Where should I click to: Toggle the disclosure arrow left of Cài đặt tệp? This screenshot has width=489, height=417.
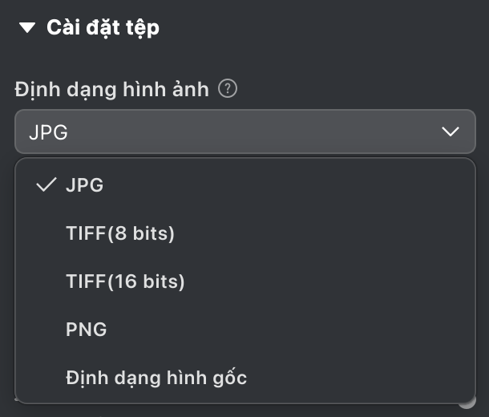point(27,28)
